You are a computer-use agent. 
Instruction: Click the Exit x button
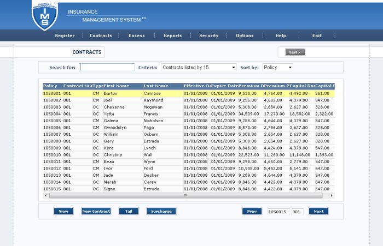(x=295, y=52)
